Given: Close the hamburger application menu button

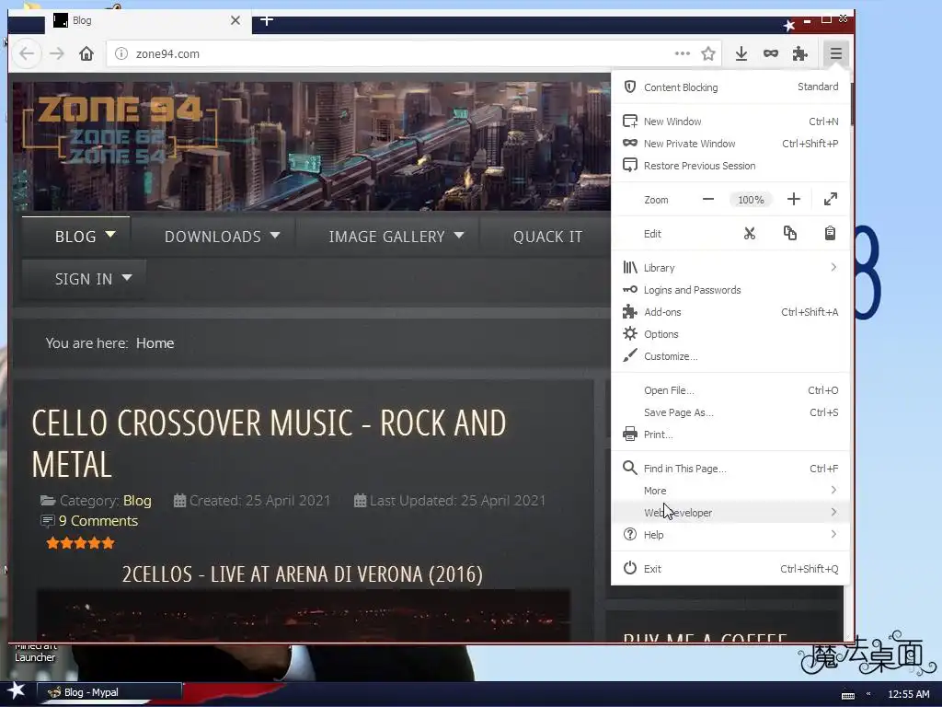Looking at the screenshot, I should 835,53.
